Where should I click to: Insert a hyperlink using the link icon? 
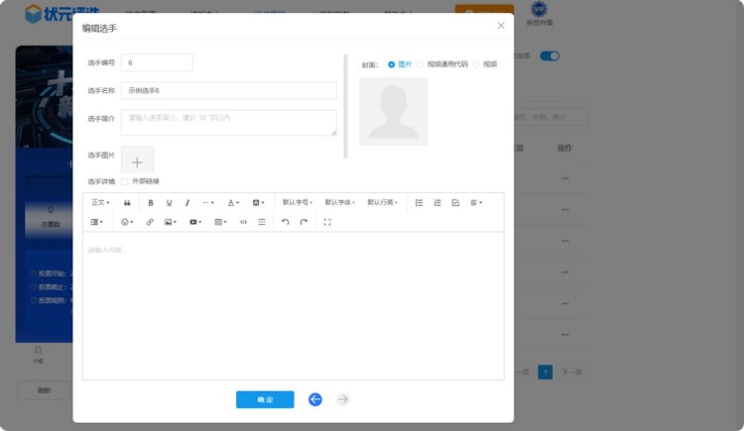150,222
